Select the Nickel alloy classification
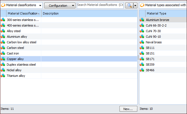 (x=14, y=70)
